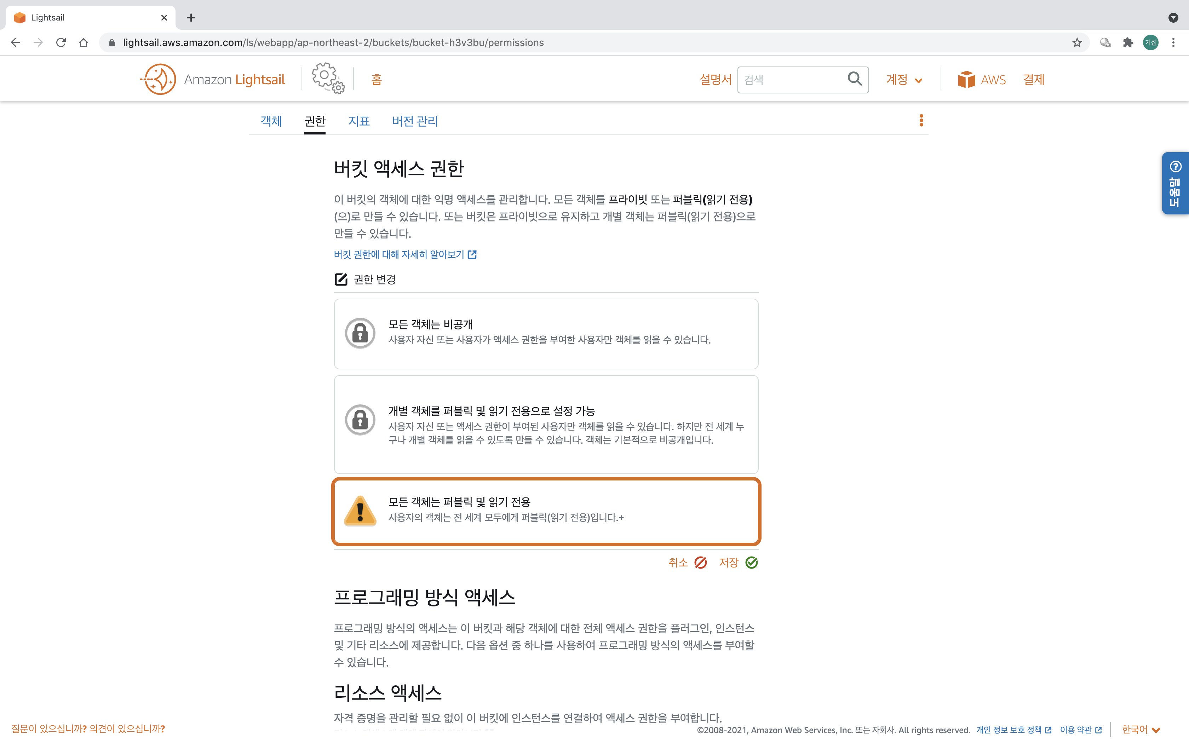Click into the 검색 search field

(791, 80)
